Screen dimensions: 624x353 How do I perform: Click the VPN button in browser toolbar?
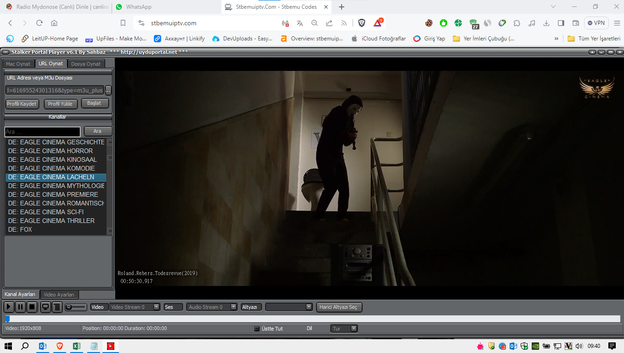(596, 23)
